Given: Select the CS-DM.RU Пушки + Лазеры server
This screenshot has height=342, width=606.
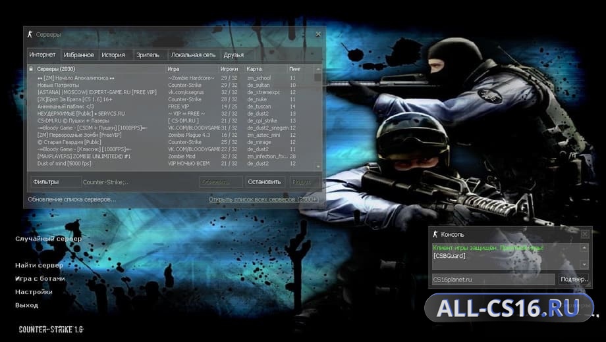Looking at the screenshot, I should tap(171, 121).
